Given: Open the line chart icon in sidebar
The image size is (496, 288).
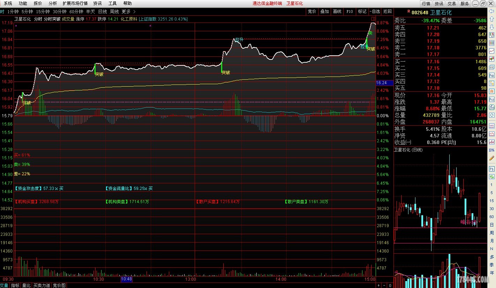Looking at the screenshot, I should 492,51.
